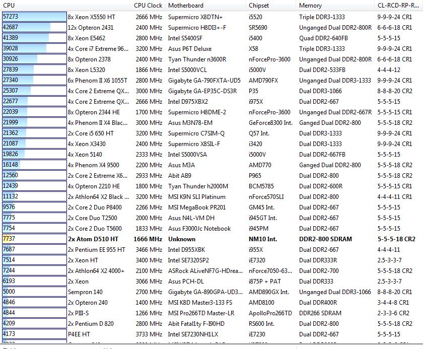Click the AMD790FX chipset cell
This screenshot has width=423, height=349.
point(263,81)
